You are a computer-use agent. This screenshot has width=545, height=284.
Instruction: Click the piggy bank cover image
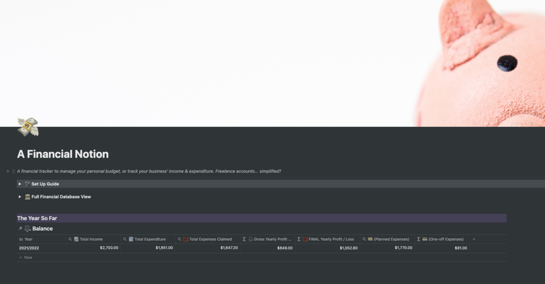pos(272,63)
